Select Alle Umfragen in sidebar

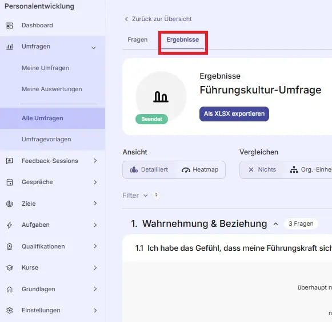tap(53, 118)
